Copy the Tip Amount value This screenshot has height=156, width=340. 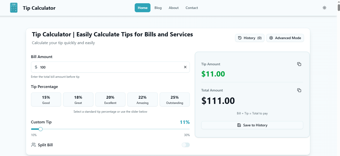click(x=299, y=64)
